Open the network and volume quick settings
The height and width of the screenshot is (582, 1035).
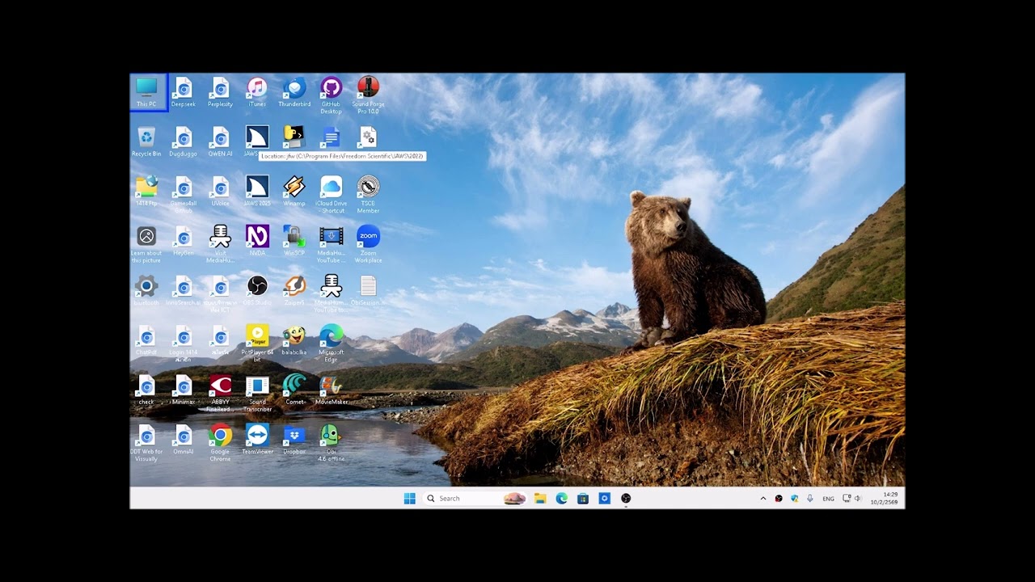(x=852, y=499)
